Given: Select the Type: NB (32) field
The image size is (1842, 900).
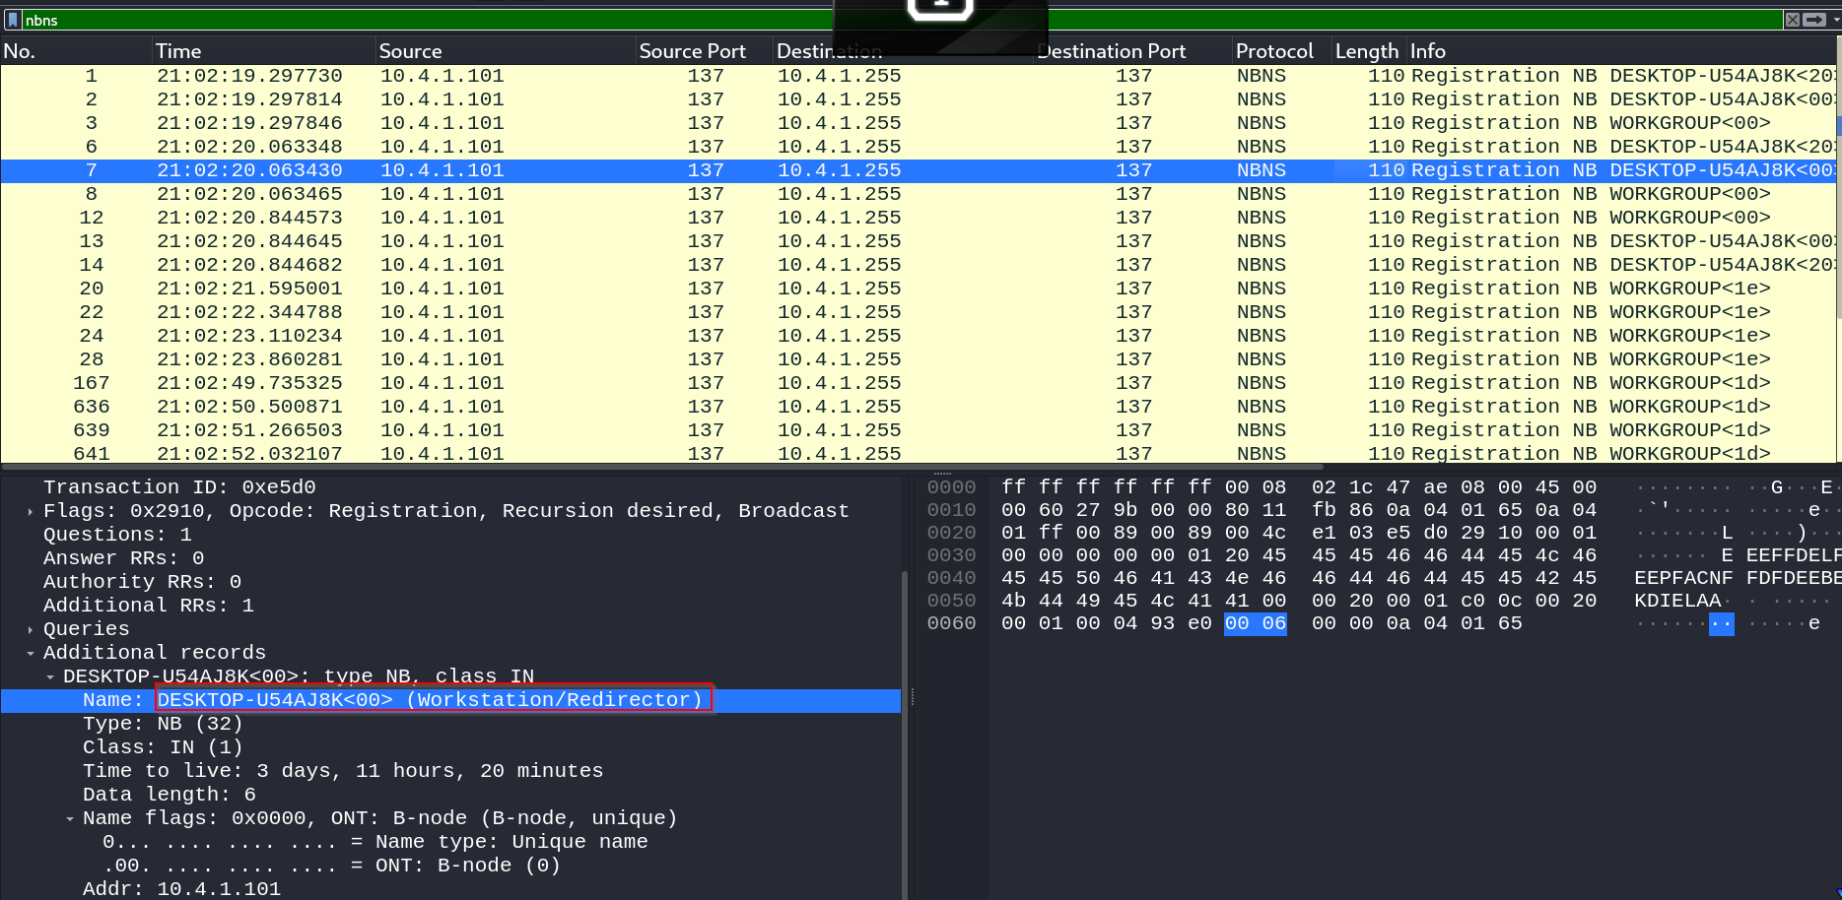Looking at the screenshot, I should pos(163,724).
